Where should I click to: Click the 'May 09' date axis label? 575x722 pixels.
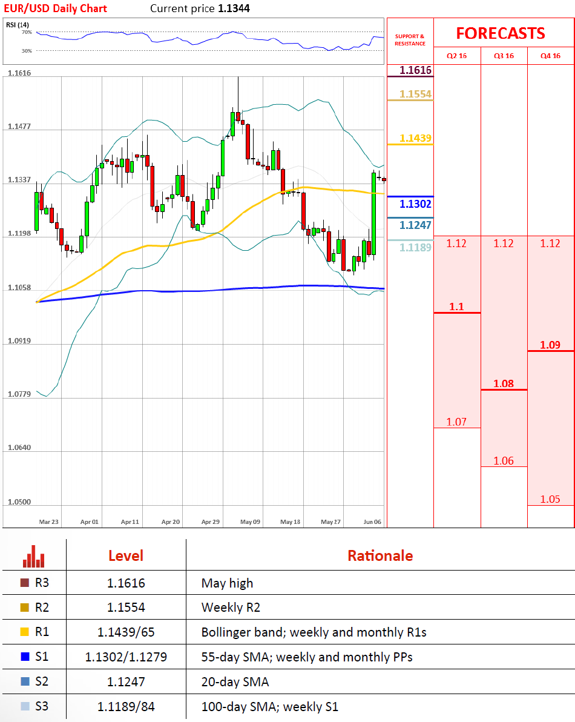point(250,522)
